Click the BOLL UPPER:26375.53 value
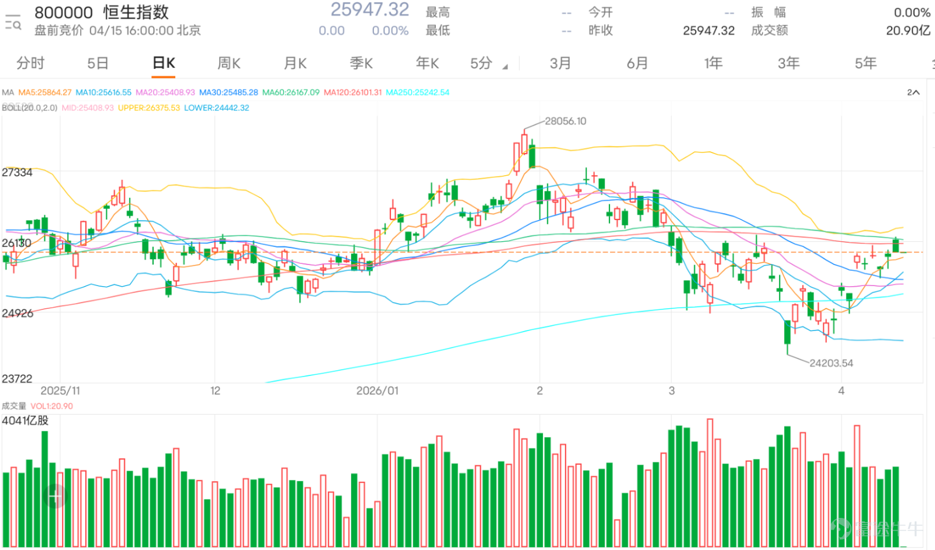935x550 pixels. [x=149, y=108]
